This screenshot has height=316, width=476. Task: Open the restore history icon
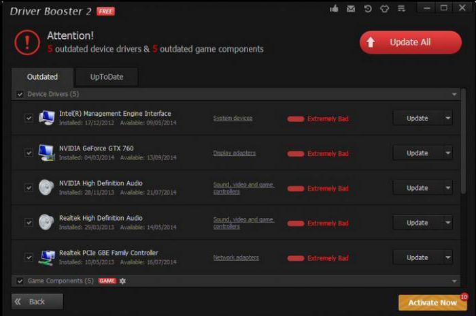368,9
